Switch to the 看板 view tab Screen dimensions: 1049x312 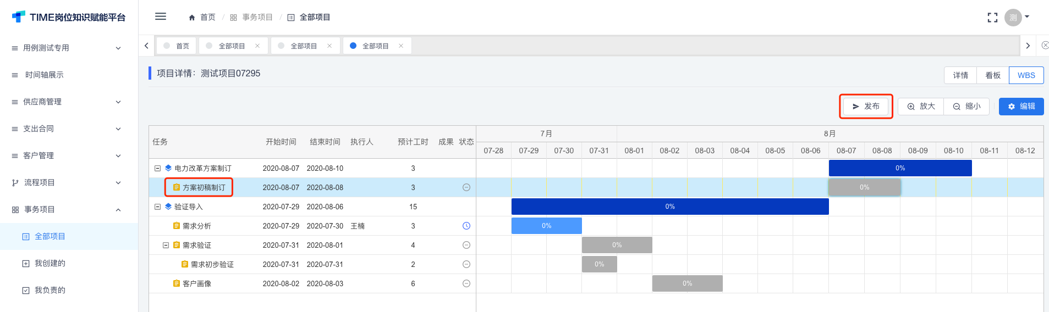coord(992,75)
